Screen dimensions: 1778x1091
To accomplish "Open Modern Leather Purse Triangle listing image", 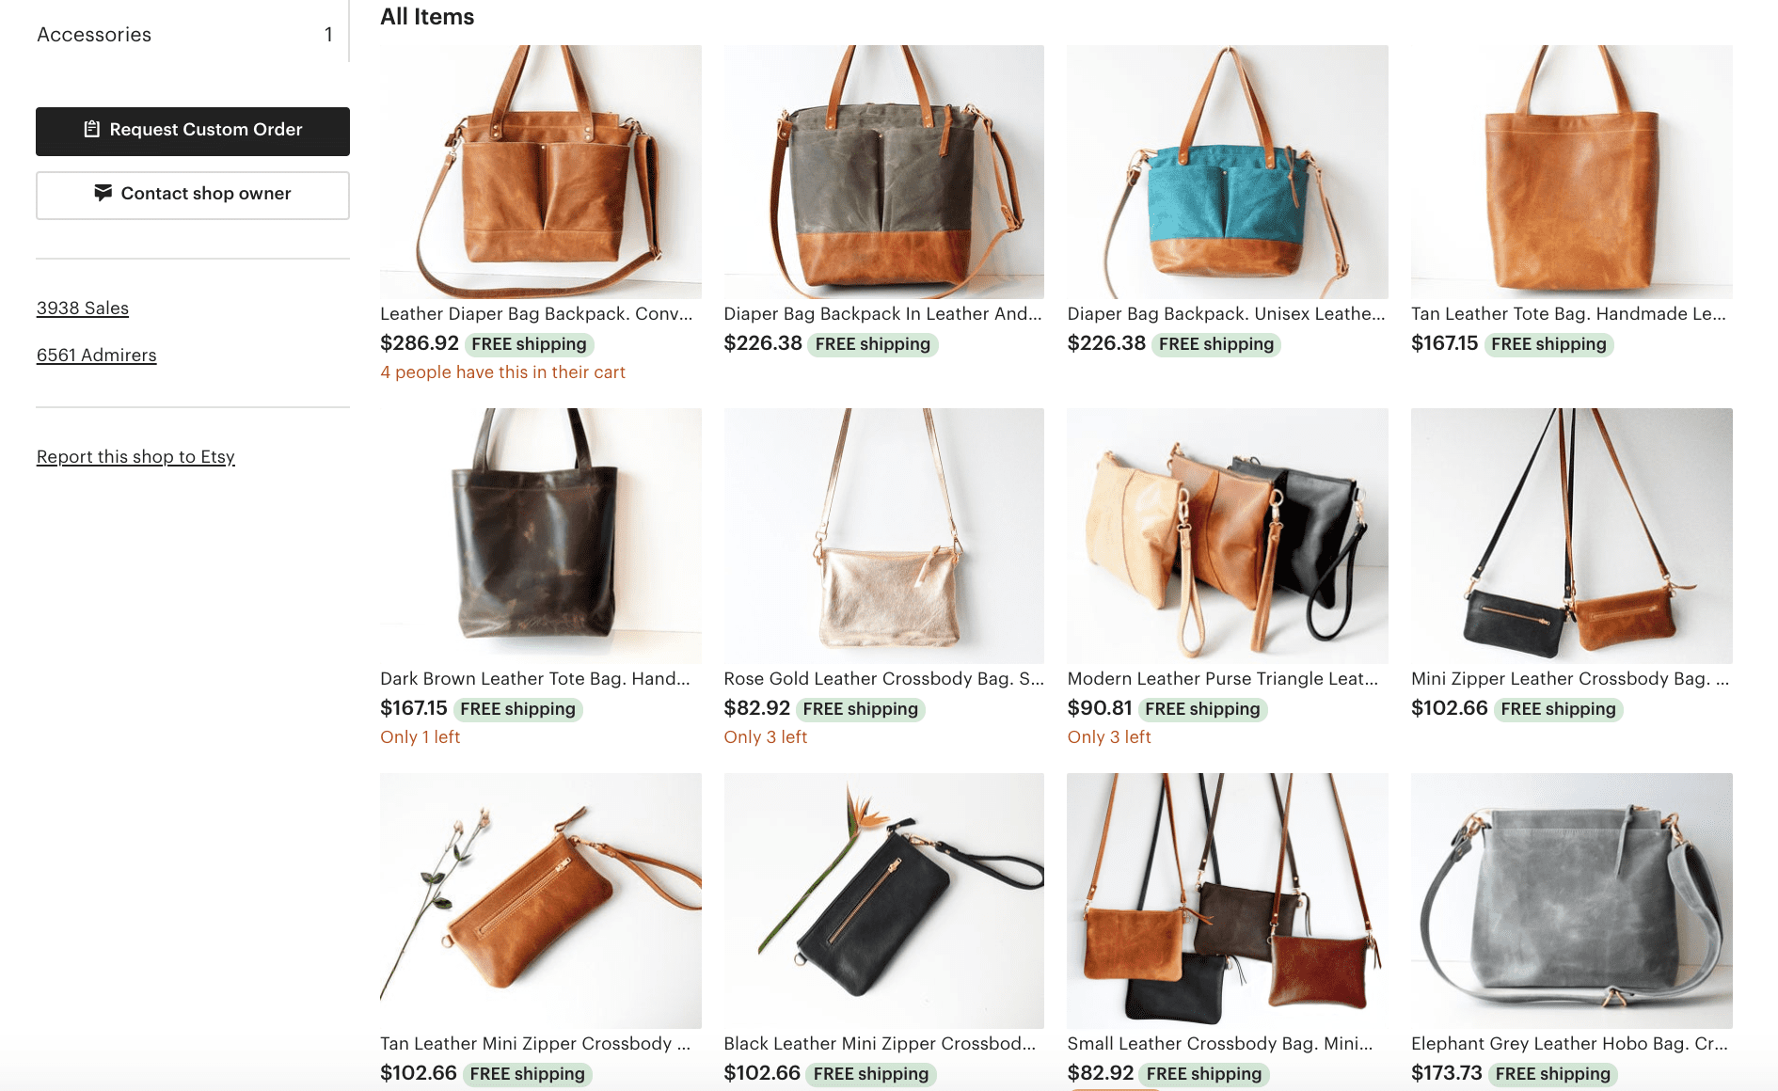I will 1228,536.
